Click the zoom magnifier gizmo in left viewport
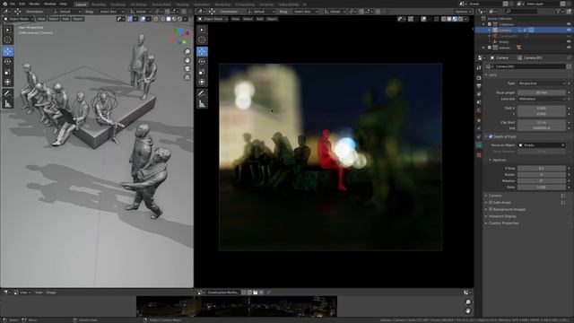Viewport: 574px width, 323px height. pos(187,52)
